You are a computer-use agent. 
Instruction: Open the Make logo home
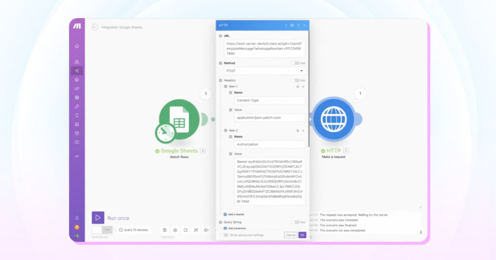77,26
